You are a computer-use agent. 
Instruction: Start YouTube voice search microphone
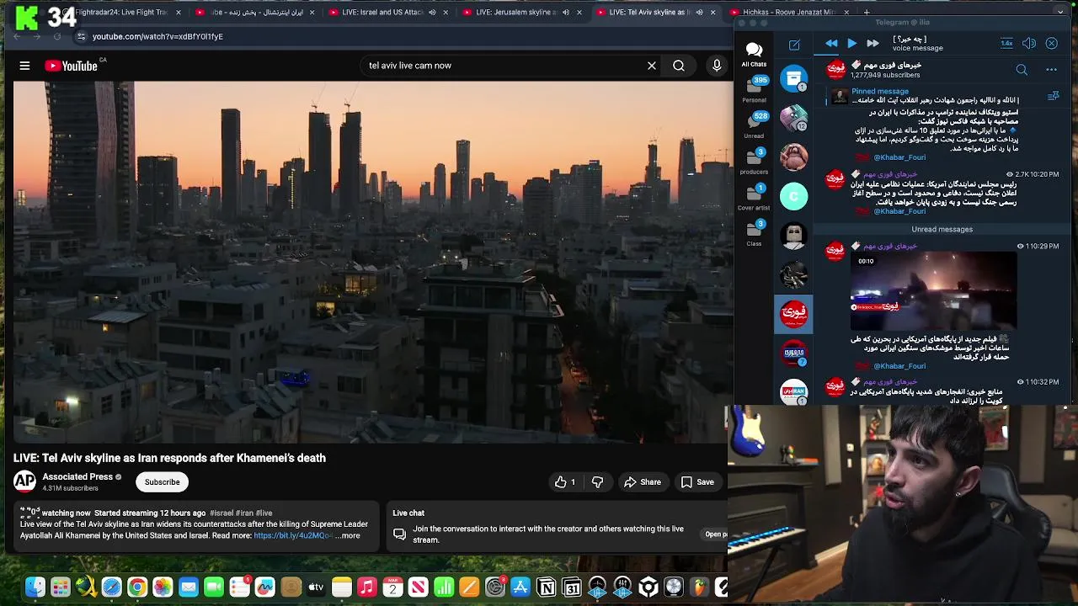717,66
